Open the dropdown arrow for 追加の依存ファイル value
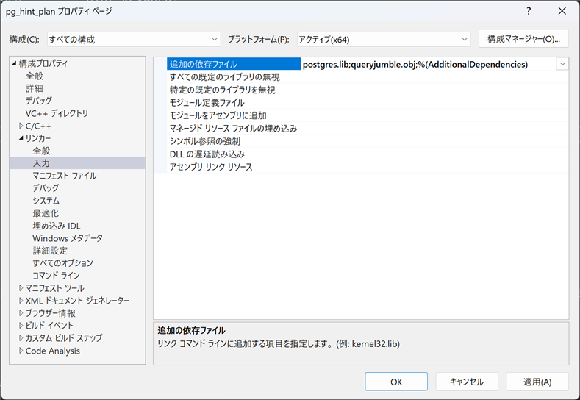The width and height of the screenshot is (580, 400). tap(562, 64)
